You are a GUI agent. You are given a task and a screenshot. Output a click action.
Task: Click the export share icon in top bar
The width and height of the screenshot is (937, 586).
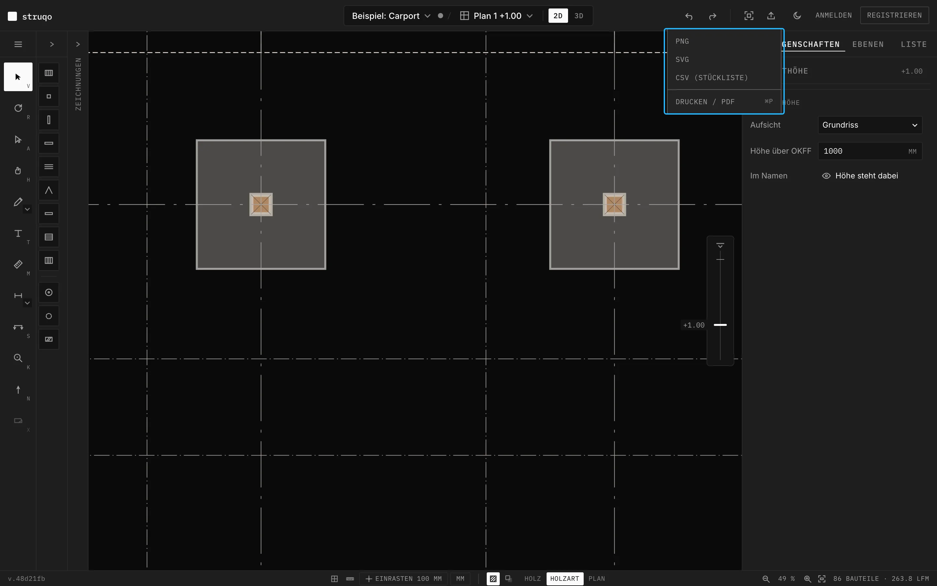771,16
